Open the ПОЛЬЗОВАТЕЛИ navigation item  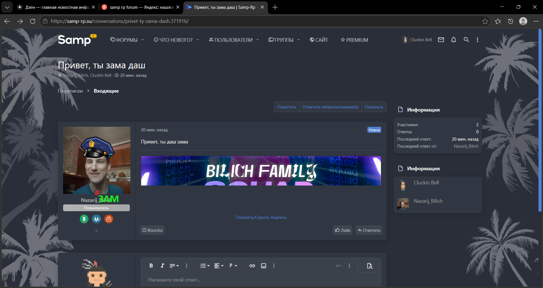click(x=231, y=40)
